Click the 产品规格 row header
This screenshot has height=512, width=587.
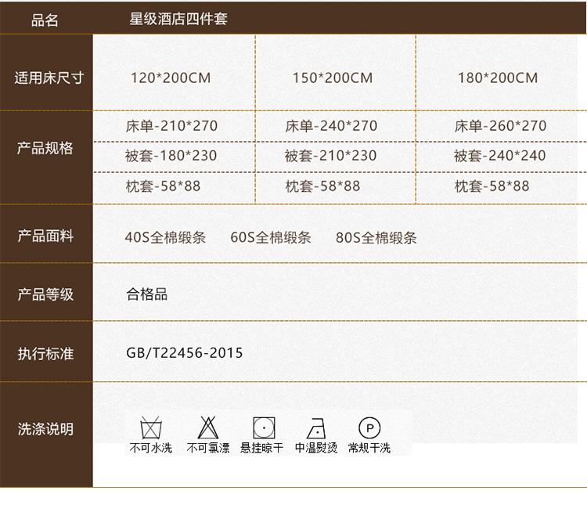pyautogui.click(x=45, y=148)
